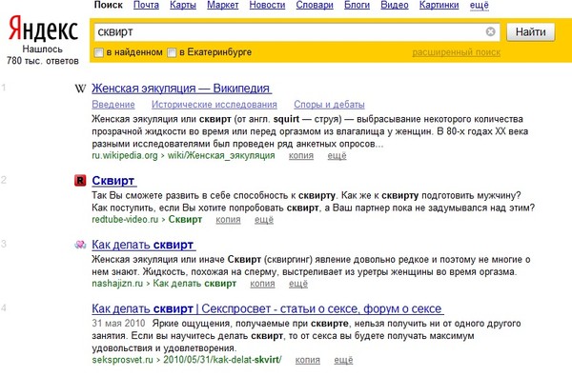
Task: Enable the 'в найденном' checkbox
Action: 98,52
